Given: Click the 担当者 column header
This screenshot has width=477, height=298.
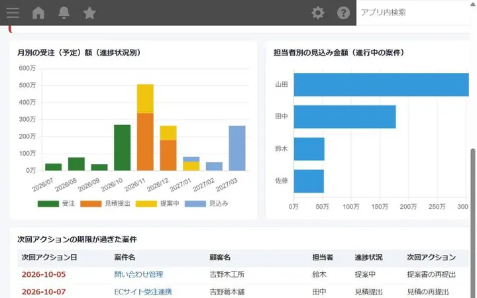Looking at the screenshot, I should point(323,257).
